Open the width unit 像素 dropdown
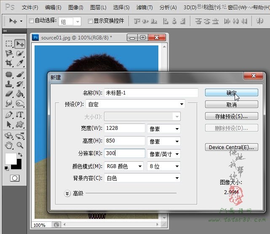The height and width of the screenshot is (234, 270). coord(164,129)
